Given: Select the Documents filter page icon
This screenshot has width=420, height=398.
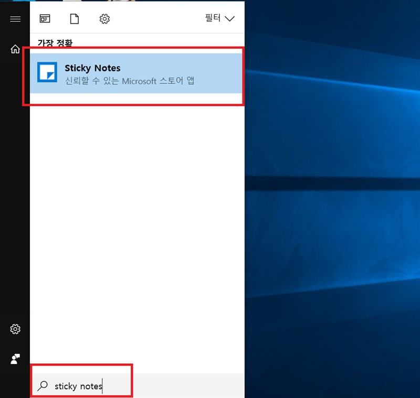Looking at the screenshot, I should tap(75, 19).
